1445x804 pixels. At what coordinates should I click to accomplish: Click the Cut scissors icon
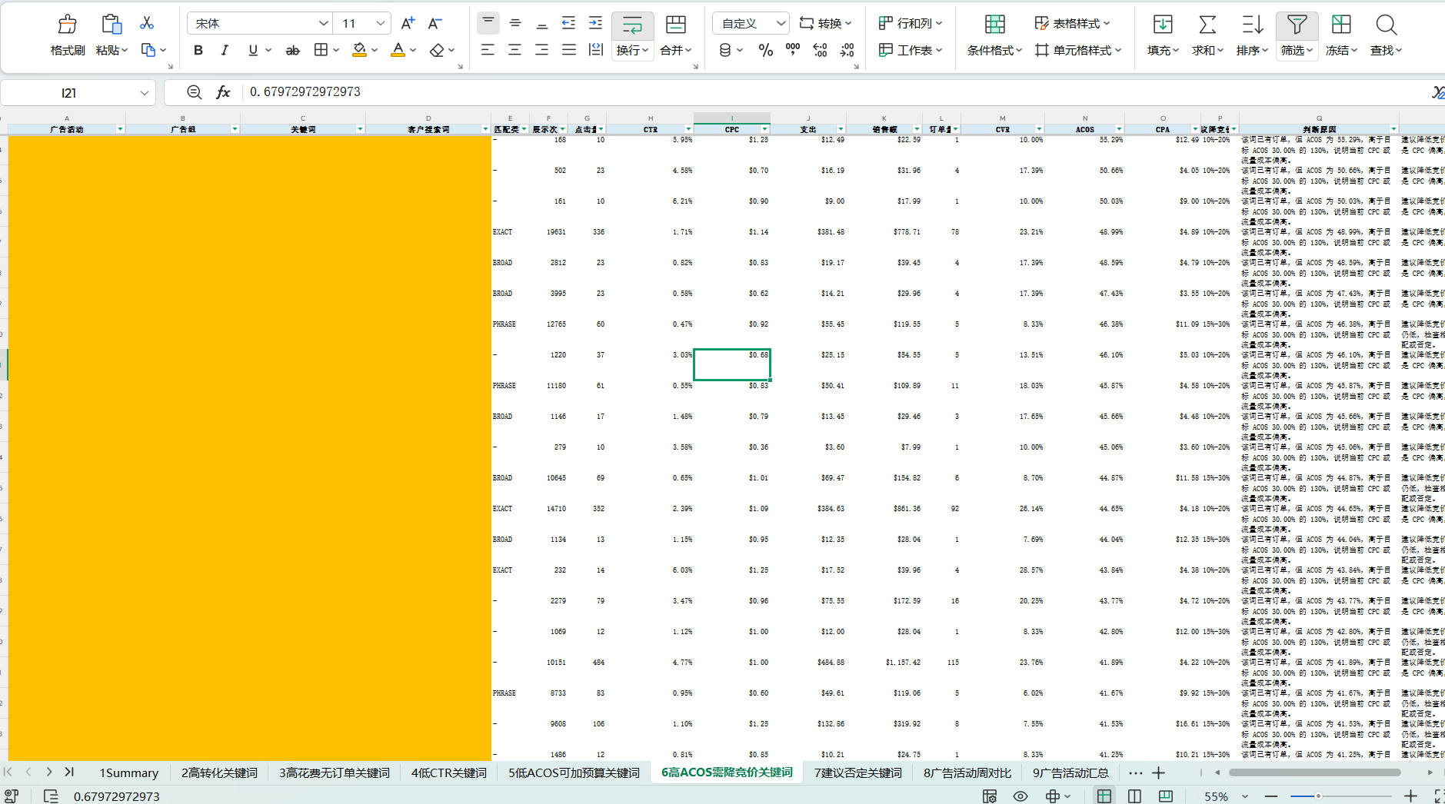click(x=147, y=23)
